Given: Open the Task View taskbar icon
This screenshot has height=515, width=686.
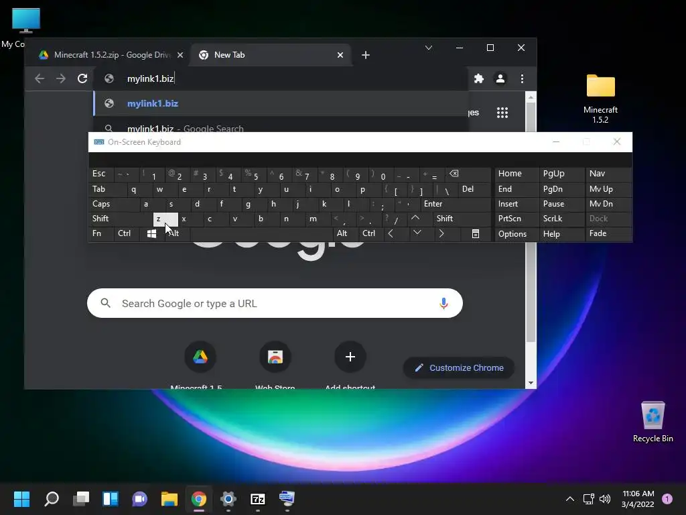Looking at the screenshot, I should [81, 499].
